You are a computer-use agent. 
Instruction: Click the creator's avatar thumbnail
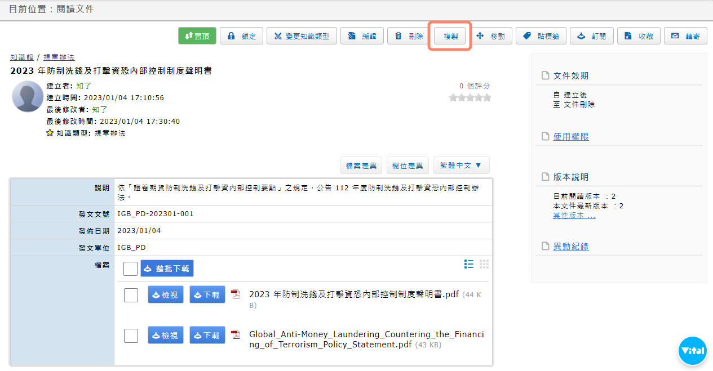tap(28, 96)
